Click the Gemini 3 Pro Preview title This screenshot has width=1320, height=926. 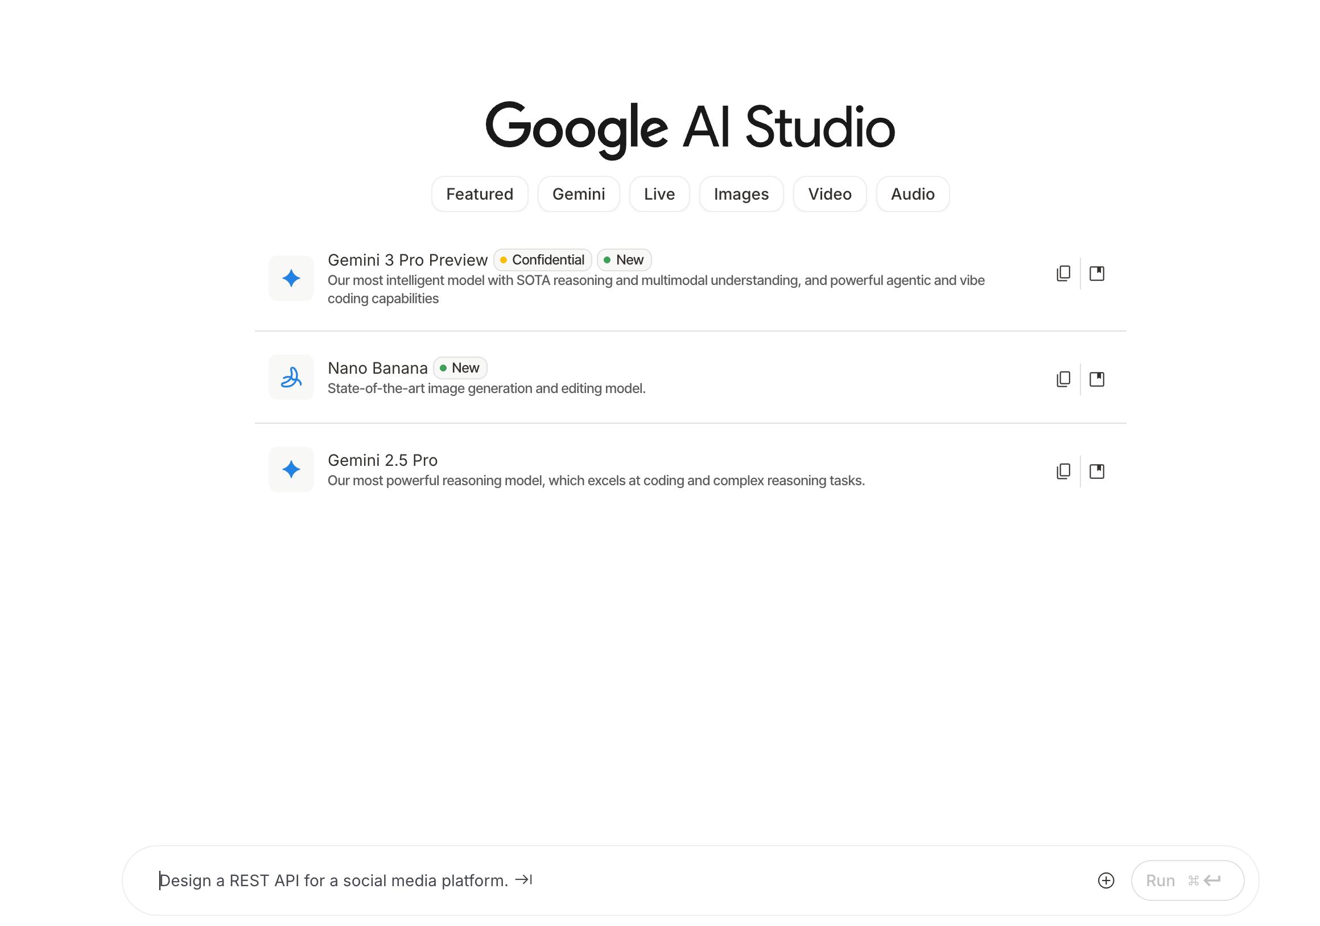coord(407,260)
